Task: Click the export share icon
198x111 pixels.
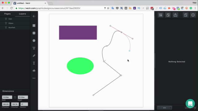Action: [175, 15]
